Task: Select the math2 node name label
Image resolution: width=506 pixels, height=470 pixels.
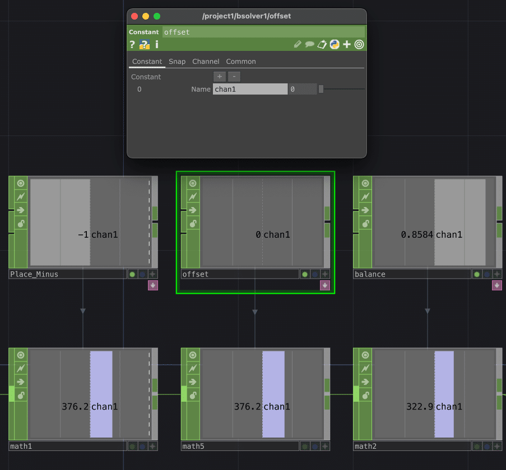Action: pyautogui.click(x=412, y=446)
